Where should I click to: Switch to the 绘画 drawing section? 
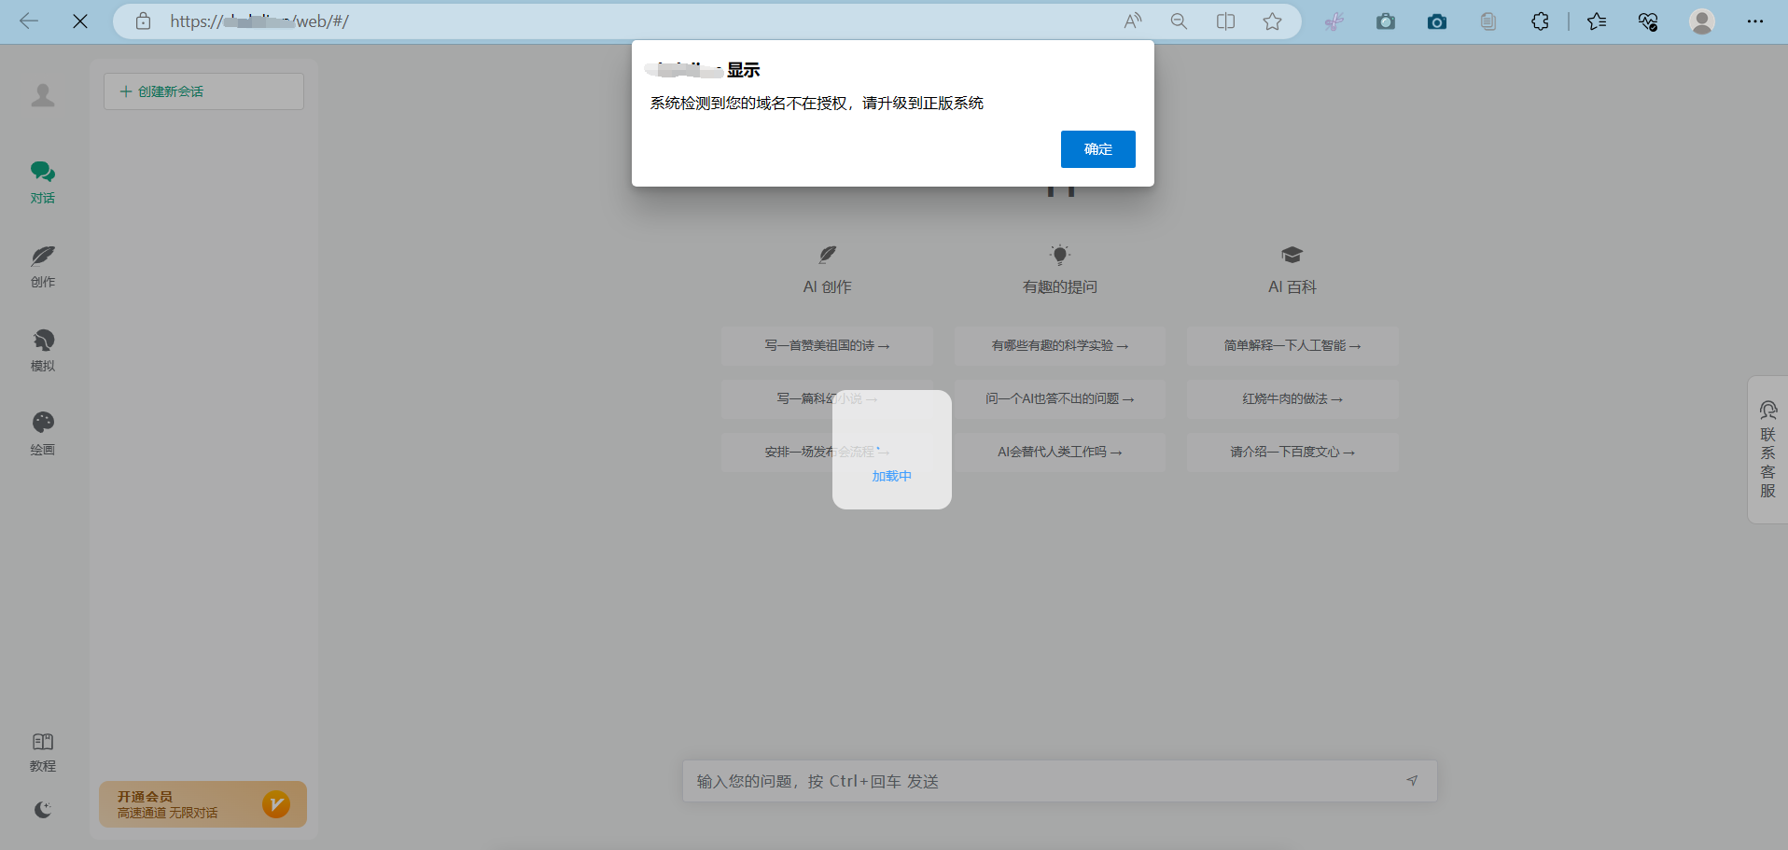click(x=43, y=434)
